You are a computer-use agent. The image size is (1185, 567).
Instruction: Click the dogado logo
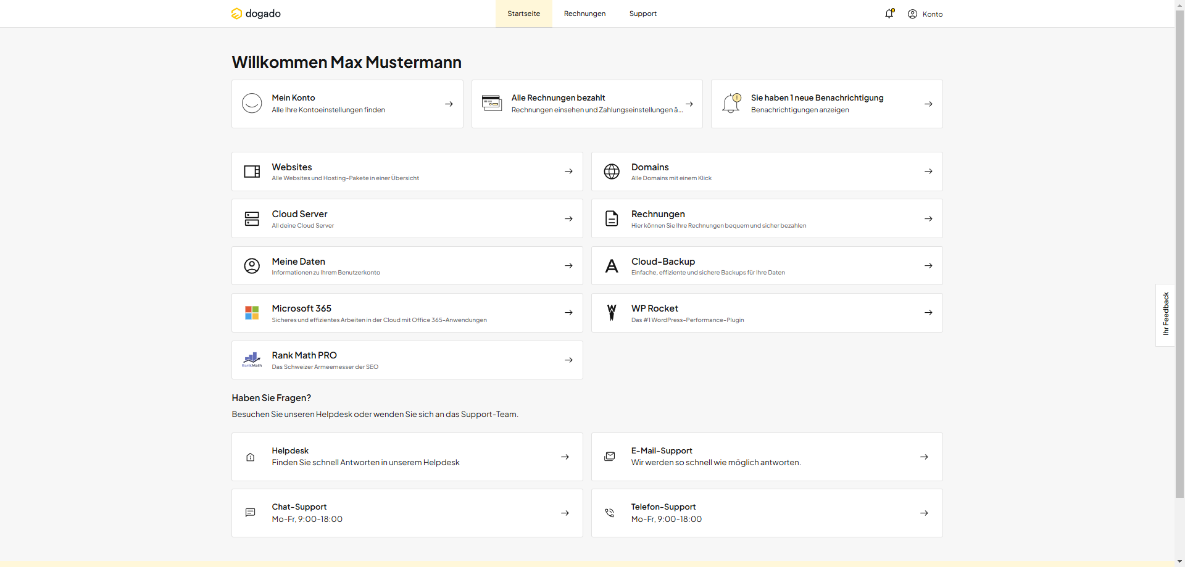(x=256, y=14)
